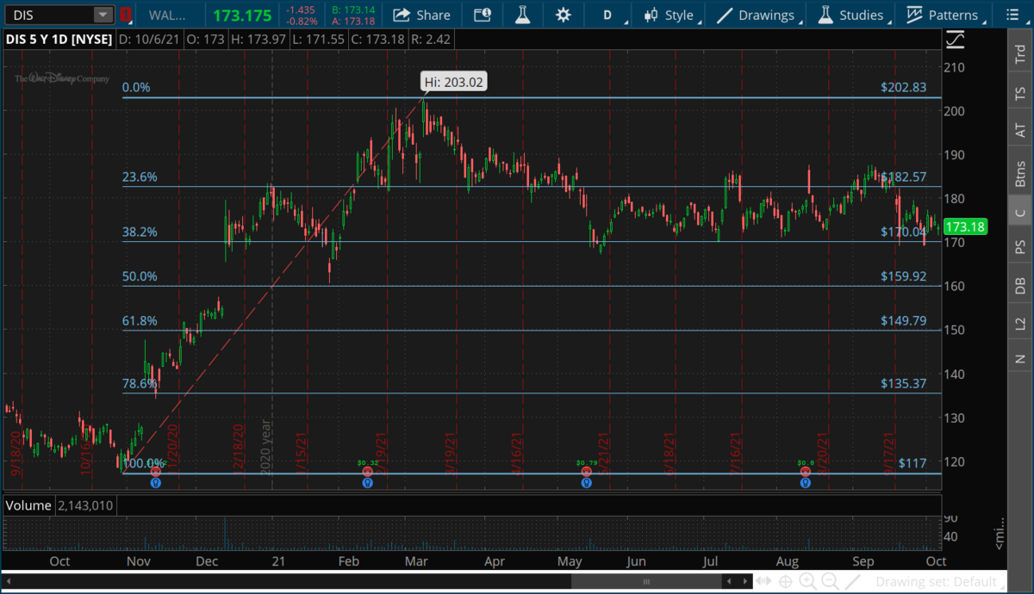Click the chart scale icon above the price axis
1034x594 pixels.
tap(955, 40)
